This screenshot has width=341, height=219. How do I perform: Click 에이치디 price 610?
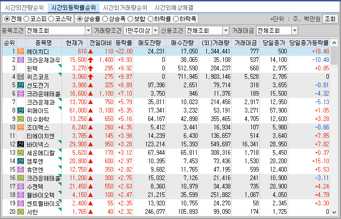[x=82, y=52]
